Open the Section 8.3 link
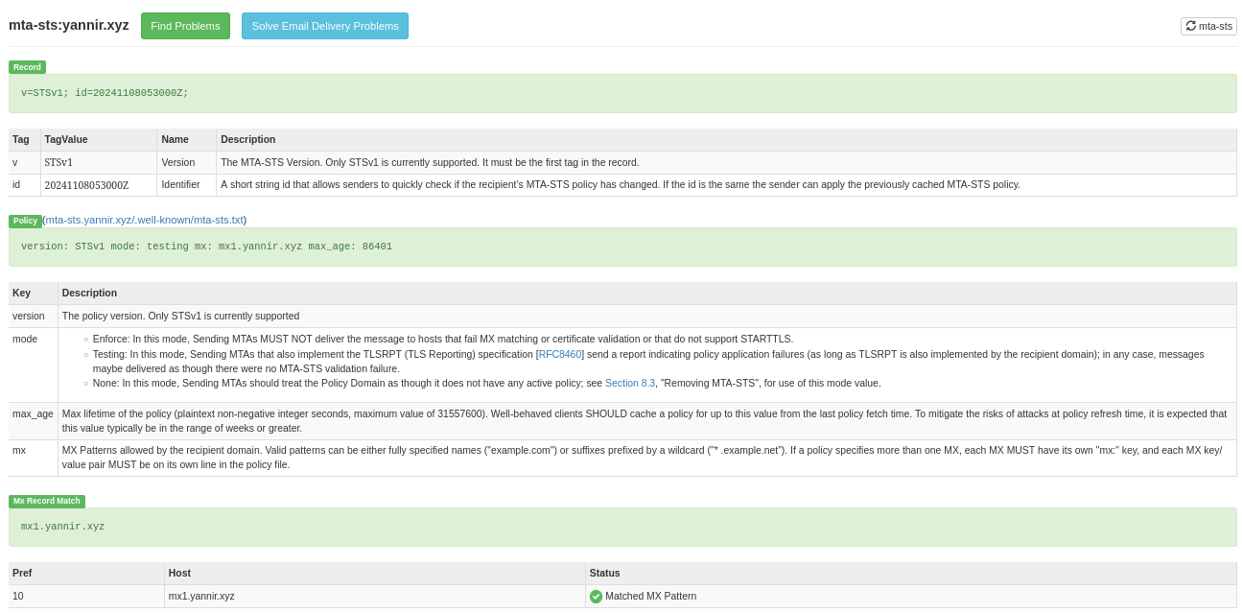This screenshot has width=1243, height=613. coord(629,383)
